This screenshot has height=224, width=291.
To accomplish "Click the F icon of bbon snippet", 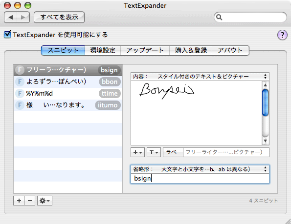I will tap(20, 82).
